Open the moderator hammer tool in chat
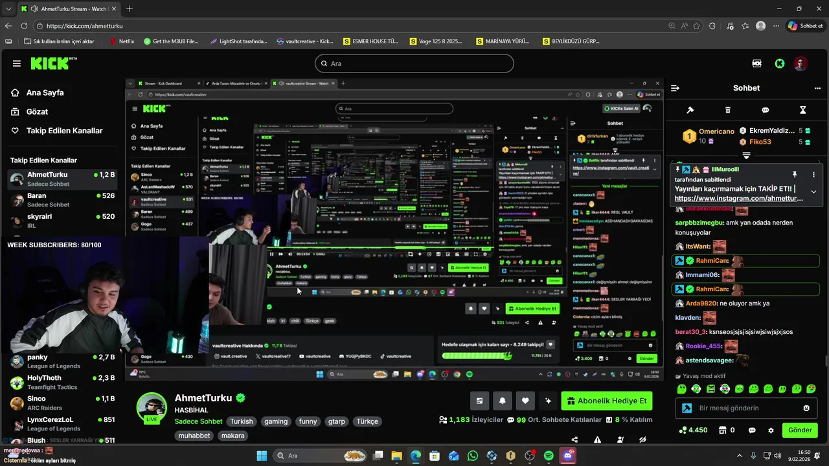Image resolution: width=829 pixels, height=466 pixels. (x=690, y=110)
